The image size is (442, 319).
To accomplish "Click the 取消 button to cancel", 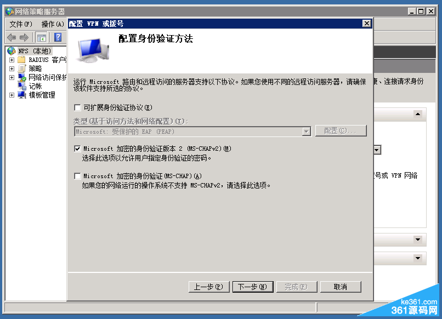I will tap(341, 287).
